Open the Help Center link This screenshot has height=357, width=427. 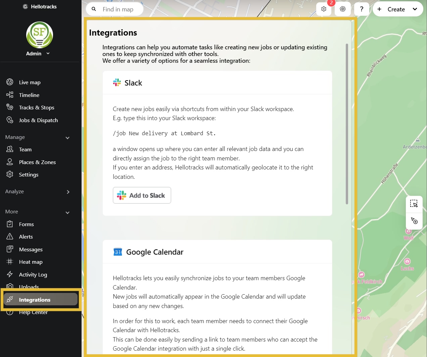pos(33,313)
